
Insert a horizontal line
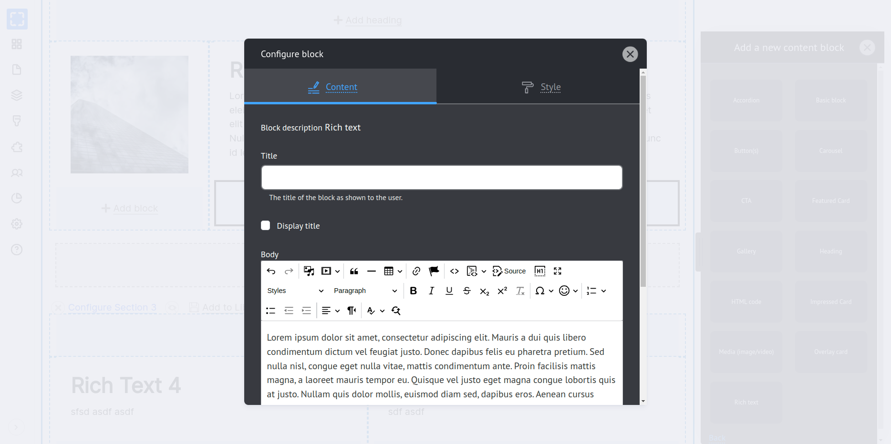(372, 271)
